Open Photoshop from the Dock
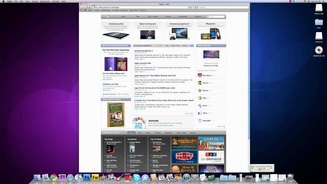 tap(87, 178)
